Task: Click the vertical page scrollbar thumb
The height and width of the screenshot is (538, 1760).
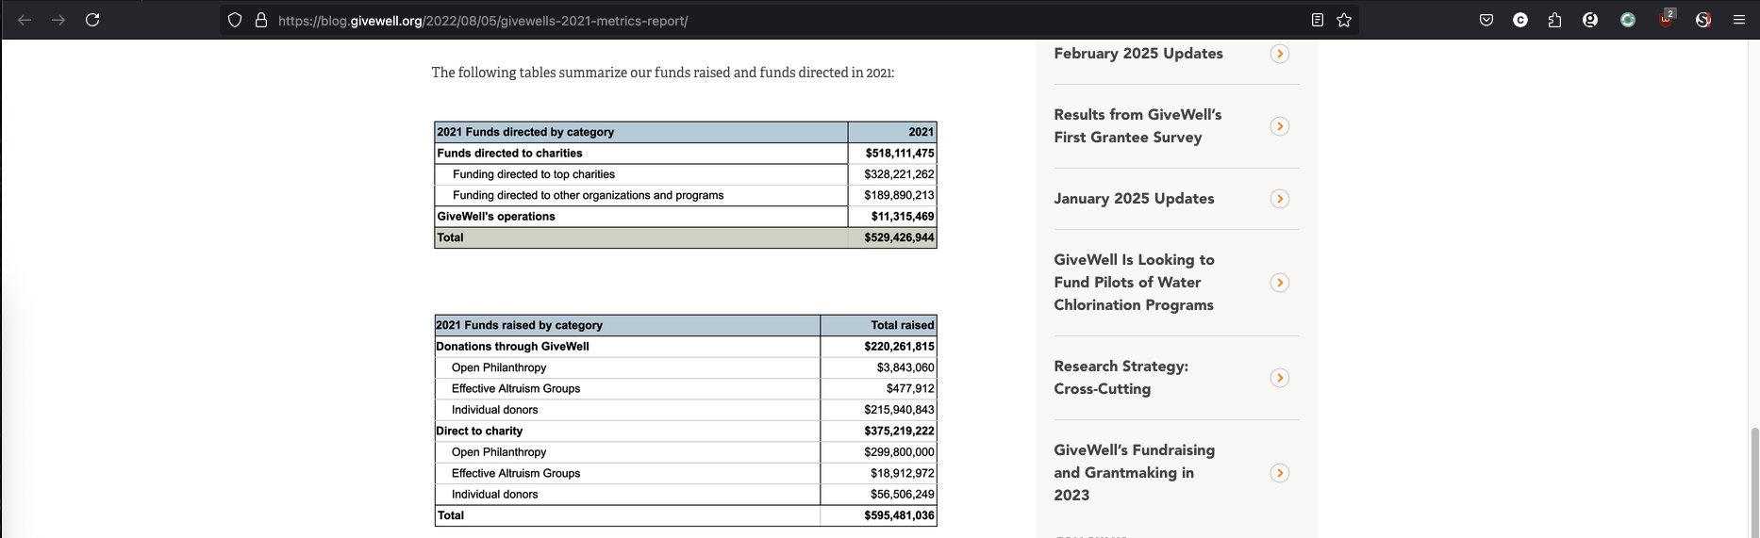Action: click(x=1754, y=481)
